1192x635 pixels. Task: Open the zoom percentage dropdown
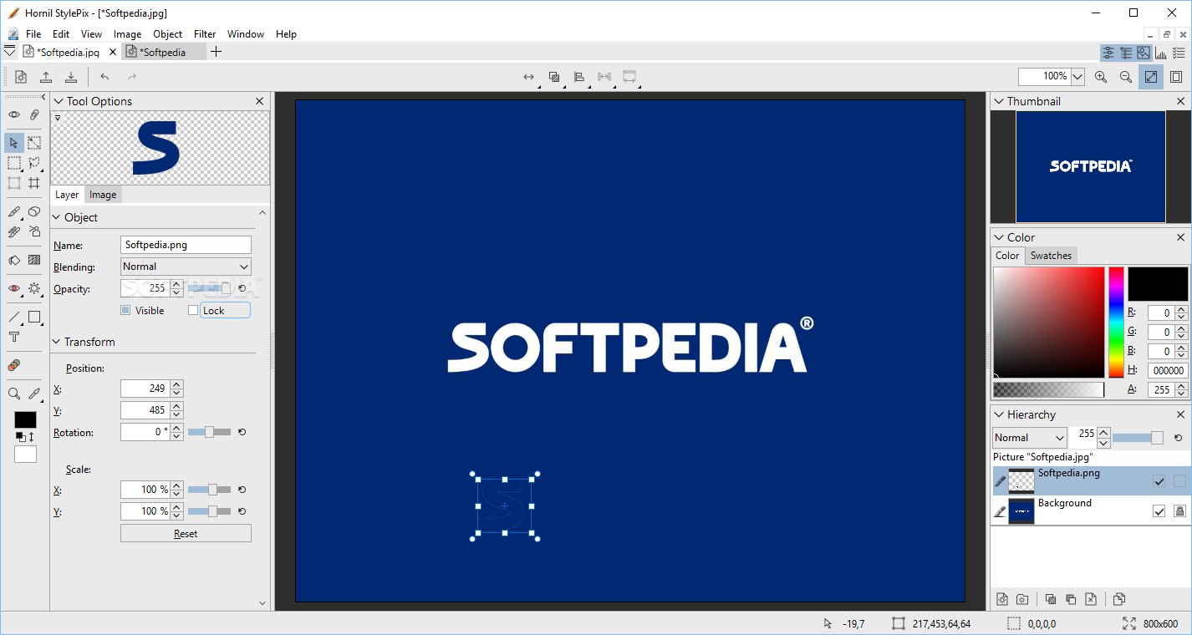[x=1077, y=77]
